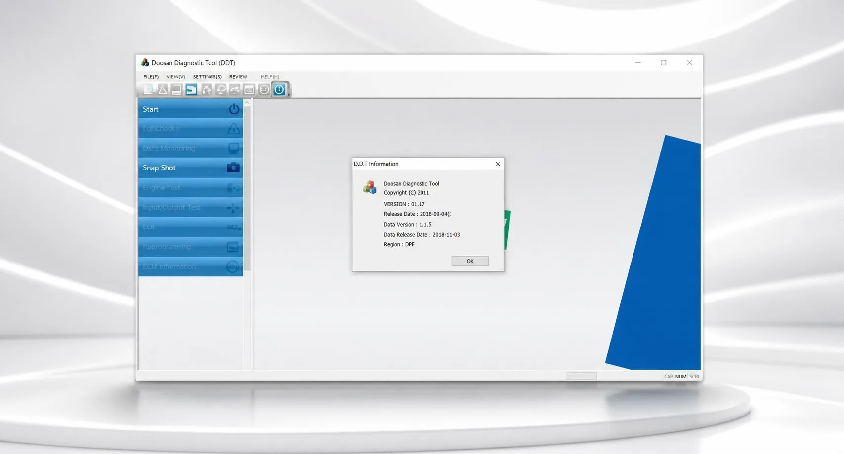Confirm the D.D.T Information dialog with OK
Screen dimensions: 844x454
click(x=470, y=261)
